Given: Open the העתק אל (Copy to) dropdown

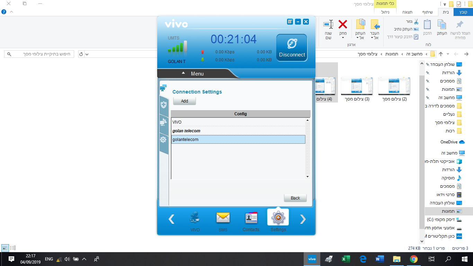Looking at the screenshot, I should click(x=360, y=30).
